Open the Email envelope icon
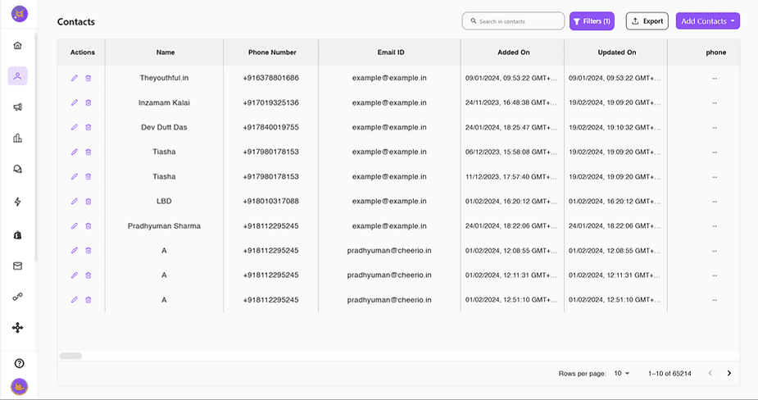Screen dimensions: 758x400 (x=17, y=266)
